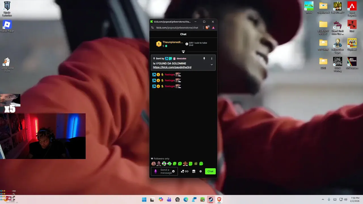Screen dimensions: 363x204
Task: Insert the last green smiling emote
Action: tap(201, 163)
